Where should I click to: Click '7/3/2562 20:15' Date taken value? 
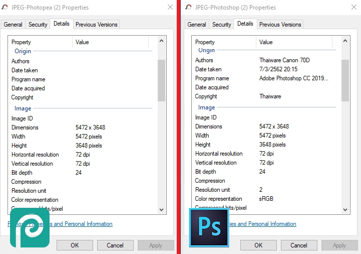click(278, 69)
